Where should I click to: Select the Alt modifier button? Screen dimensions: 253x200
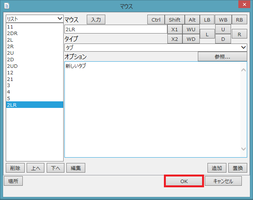pyautogui.click(x=192, y=20)
